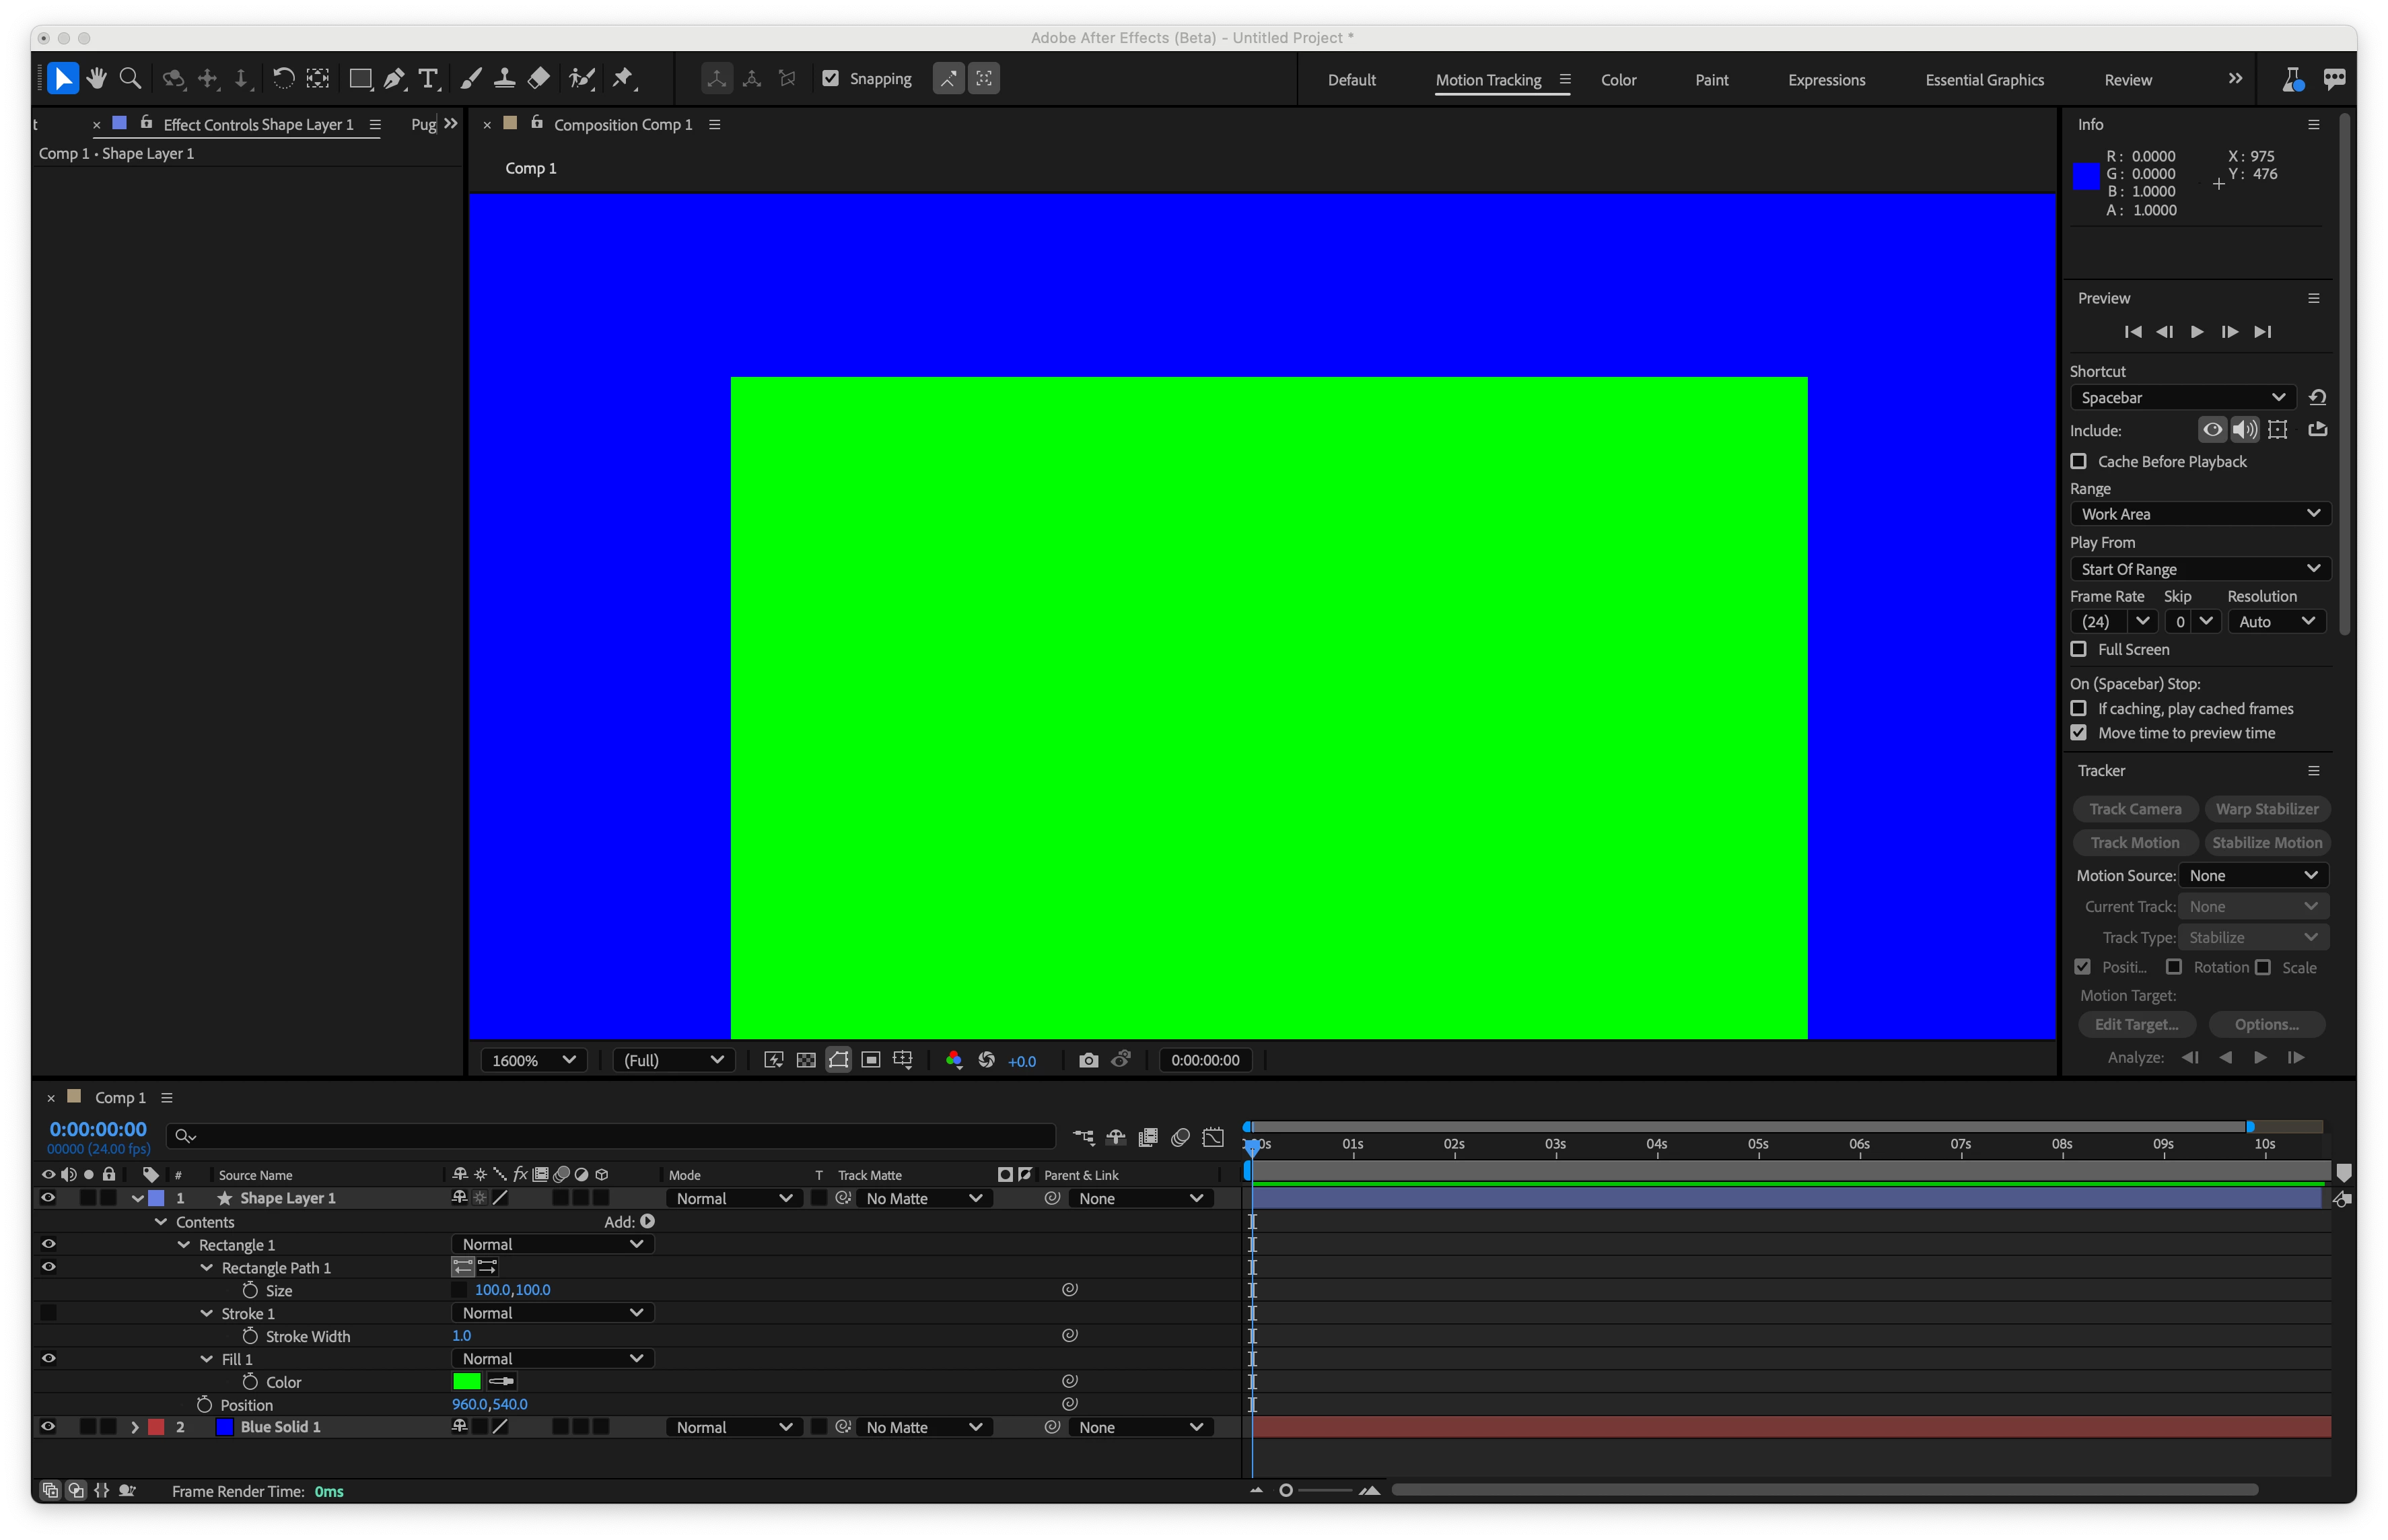Click the green Fill Color swatch
The width and height of the screenshot is (2388, 1540).
[466, 1381]
